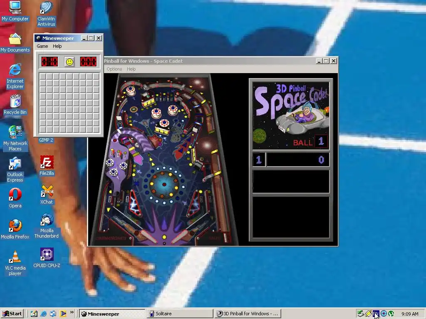Click the GIMP 2 desktop icon label
This screenshot has height=319, width=426.
pos(46,140)
